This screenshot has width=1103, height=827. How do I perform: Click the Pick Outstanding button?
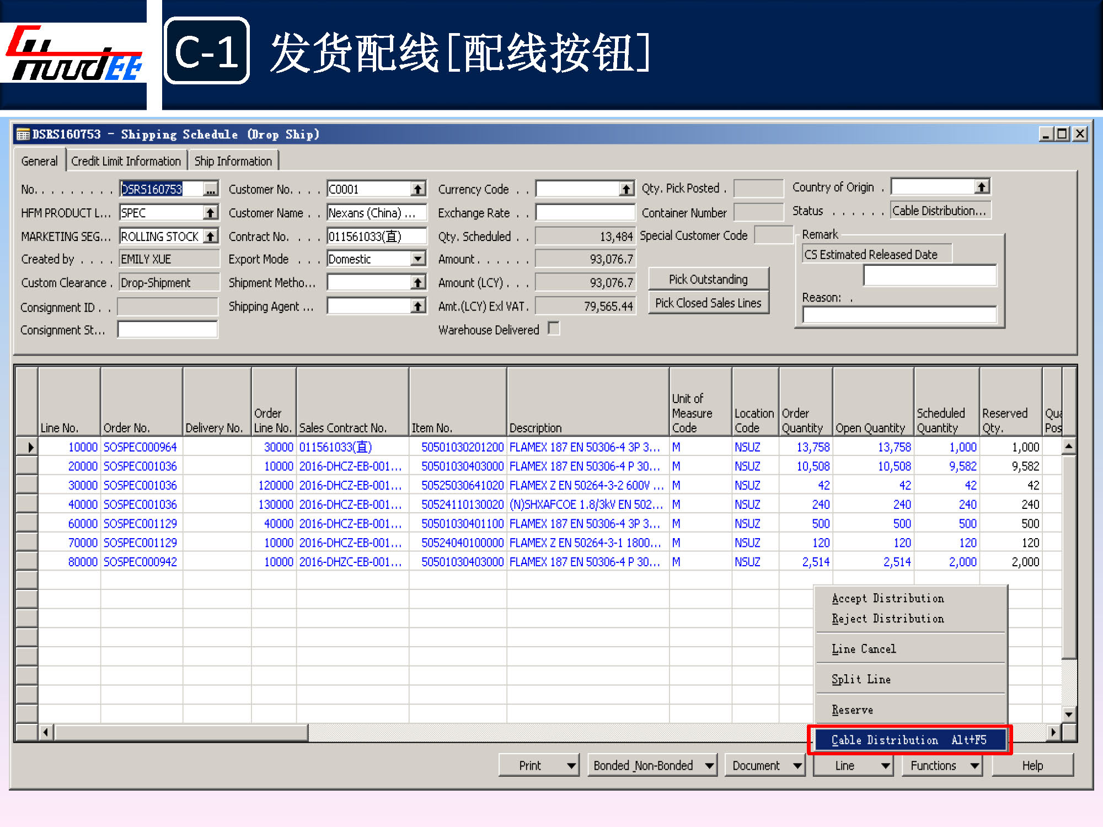[x=708, y=279]
